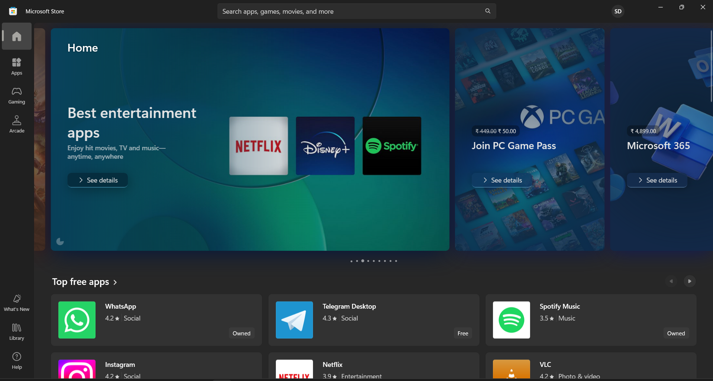The width and height of the screenshot is (713, 381).
Task: Click the Microsoft 365 heading
Action: click(658, 146)
